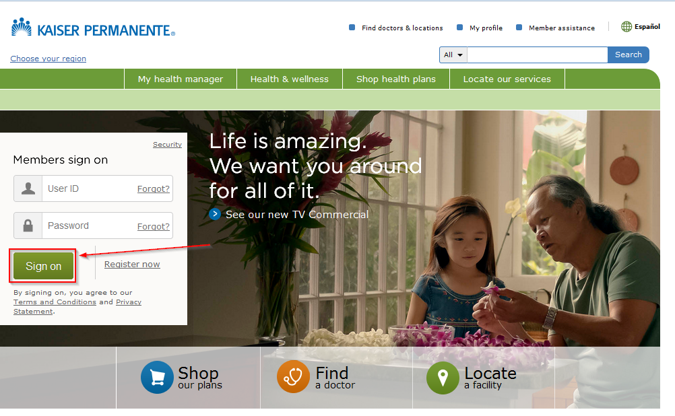Open the Health & wellness menu

click(x=289, y=79)
